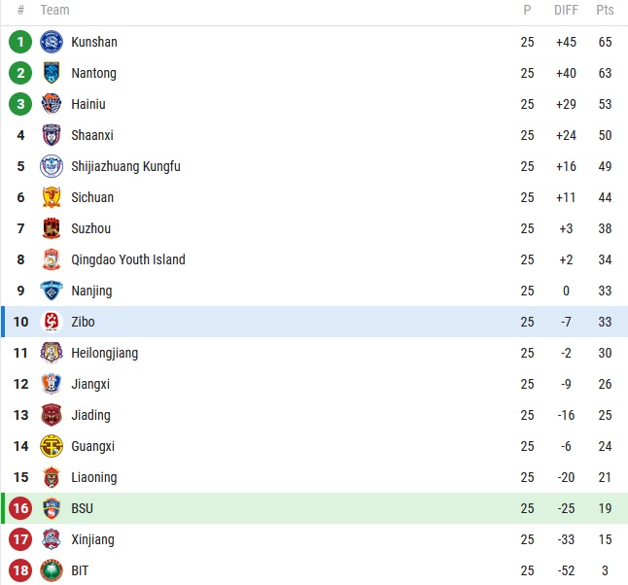Sort table by Pts column header
The height and width of the screenshot is (585, 628).
pyautogui.click(x=605, y=11)
